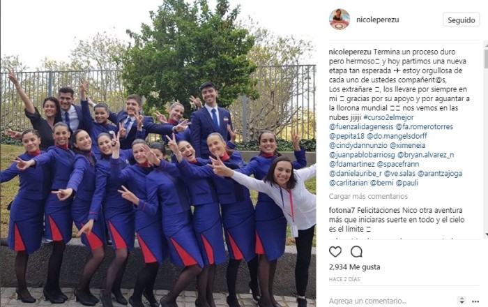Expand Cargar más comentarios
Screen dimensions: 488x307
(x=368, y=196)
